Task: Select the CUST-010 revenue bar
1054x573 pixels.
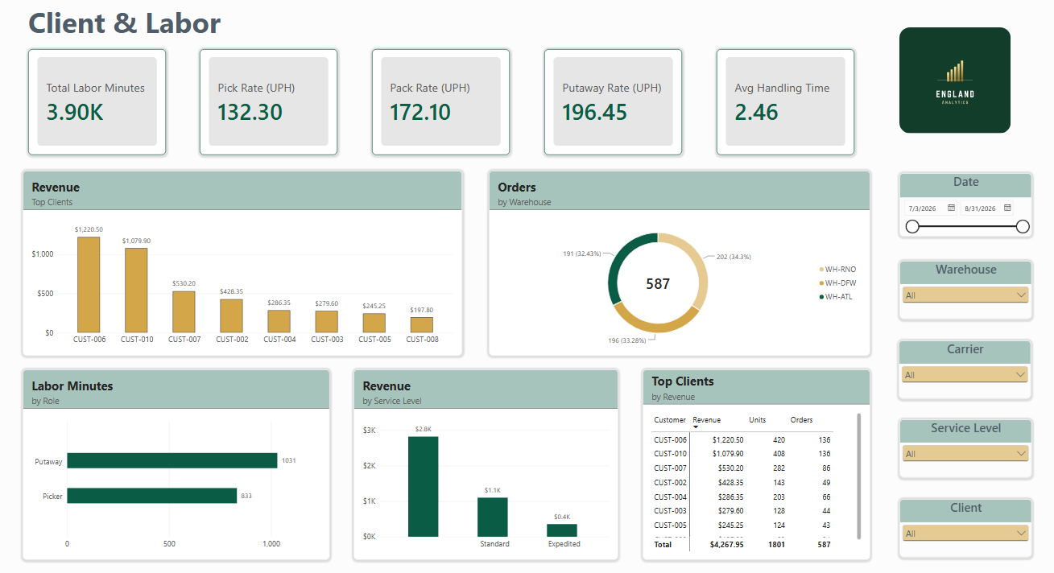Action: click(x=136, y=290)
